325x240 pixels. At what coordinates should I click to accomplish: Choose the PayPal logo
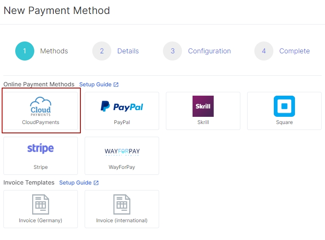[x=122, y=106]
